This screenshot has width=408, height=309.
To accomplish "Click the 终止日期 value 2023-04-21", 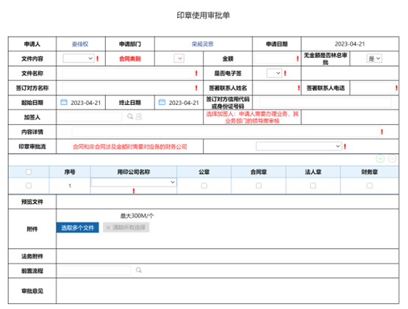I will coord(184,103).
